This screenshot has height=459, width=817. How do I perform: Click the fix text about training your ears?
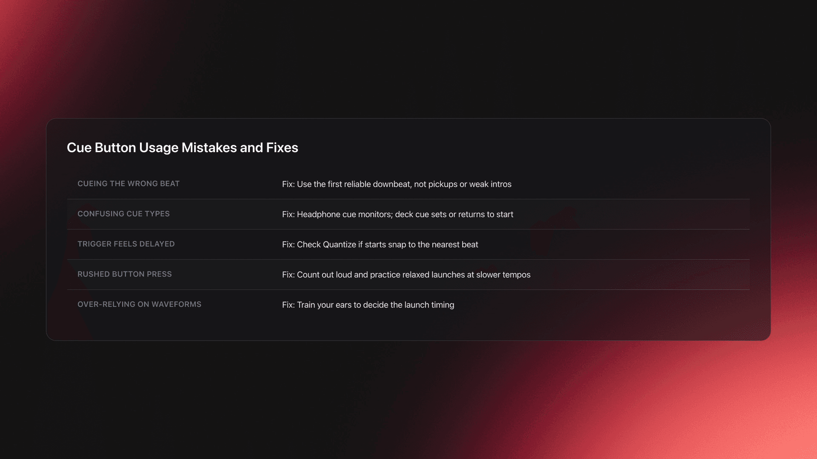point(368,305)
